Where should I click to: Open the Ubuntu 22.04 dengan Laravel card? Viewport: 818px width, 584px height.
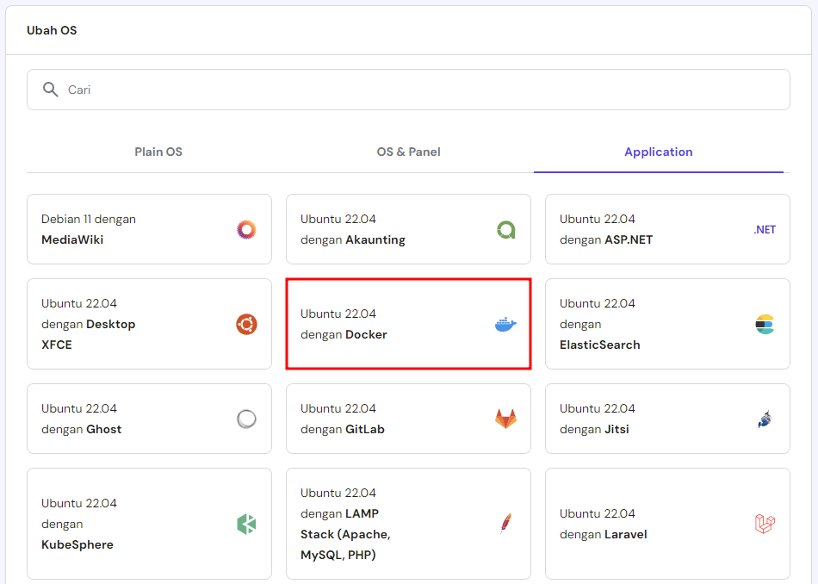point(668,524)
